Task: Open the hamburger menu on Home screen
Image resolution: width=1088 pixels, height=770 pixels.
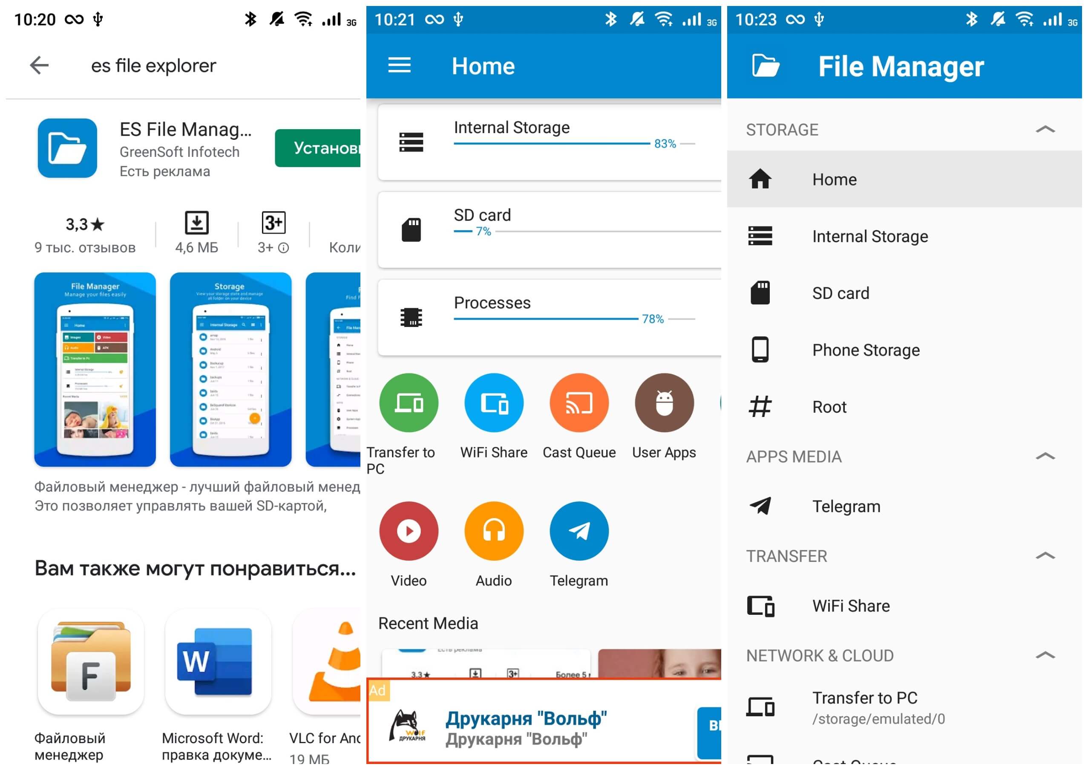Action: click(400, 65)
